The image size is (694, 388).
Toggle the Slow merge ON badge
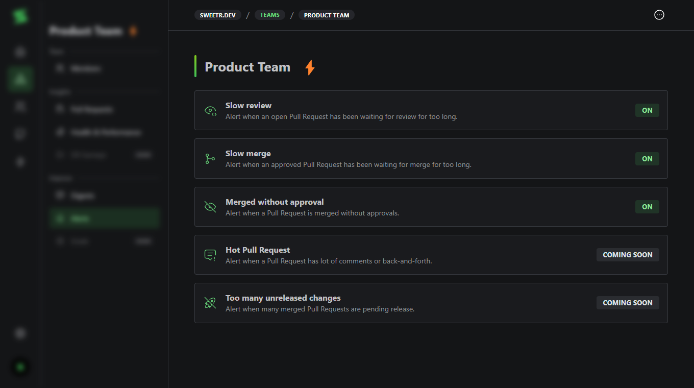(647, 159)
